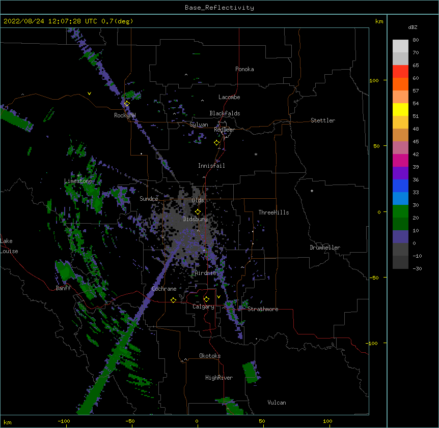This screenshot has width=439, height=428.
Task: Select the Ponoka city label
Action: [244, 69]
